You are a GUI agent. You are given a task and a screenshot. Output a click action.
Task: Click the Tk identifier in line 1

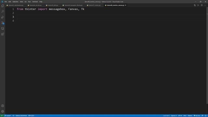[x=83, y=9]
